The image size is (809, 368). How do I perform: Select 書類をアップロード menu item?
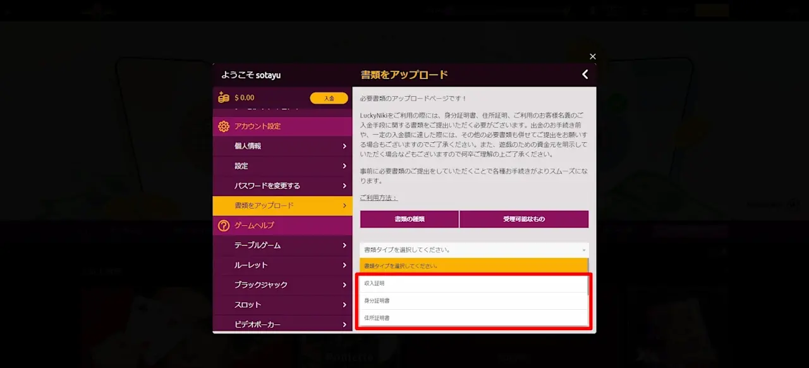point(283,205)
